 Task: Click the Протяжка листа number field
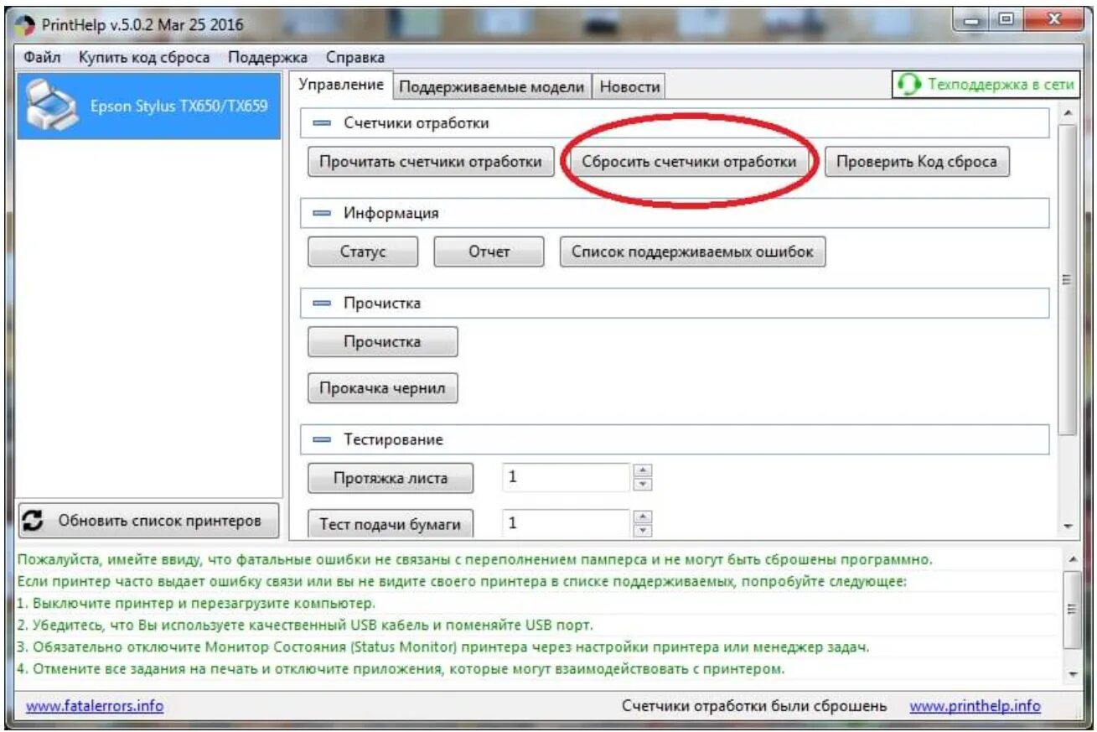coord(566,477)
